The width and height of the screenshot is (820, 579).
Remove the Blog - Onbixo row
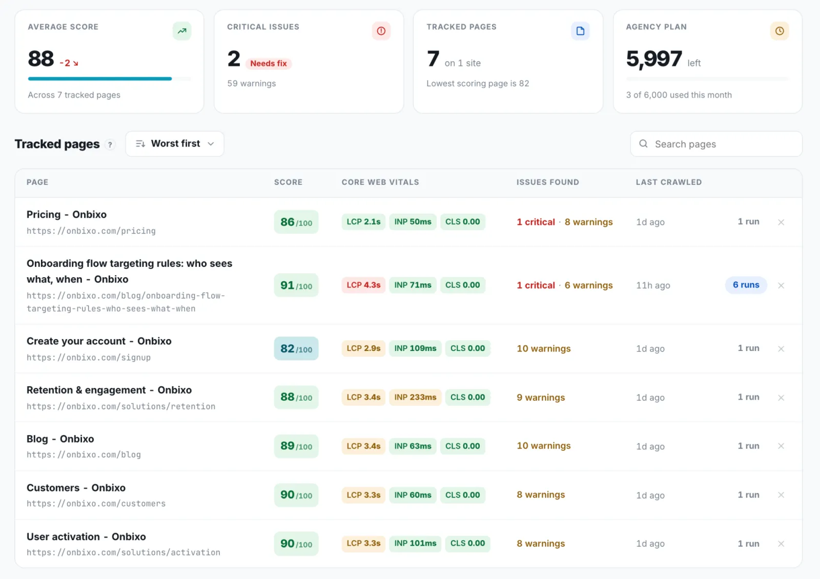point(781,446)
